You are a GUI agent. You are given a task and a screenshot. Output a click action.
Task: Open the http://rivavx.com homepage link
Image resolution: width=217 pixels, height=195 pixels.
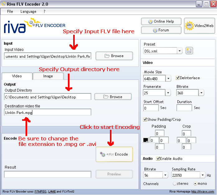click(x=203, y=192)
